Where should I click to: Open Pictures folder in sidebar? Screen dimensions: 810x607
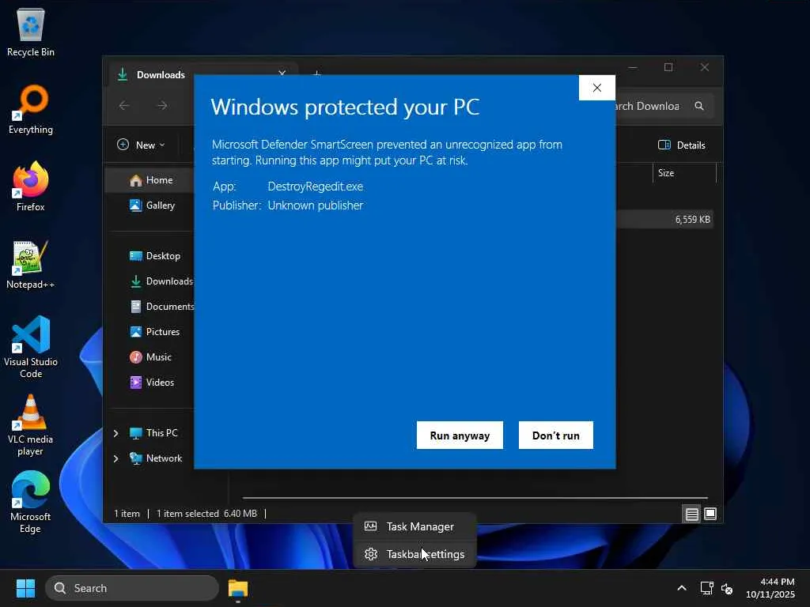[154, 332]
